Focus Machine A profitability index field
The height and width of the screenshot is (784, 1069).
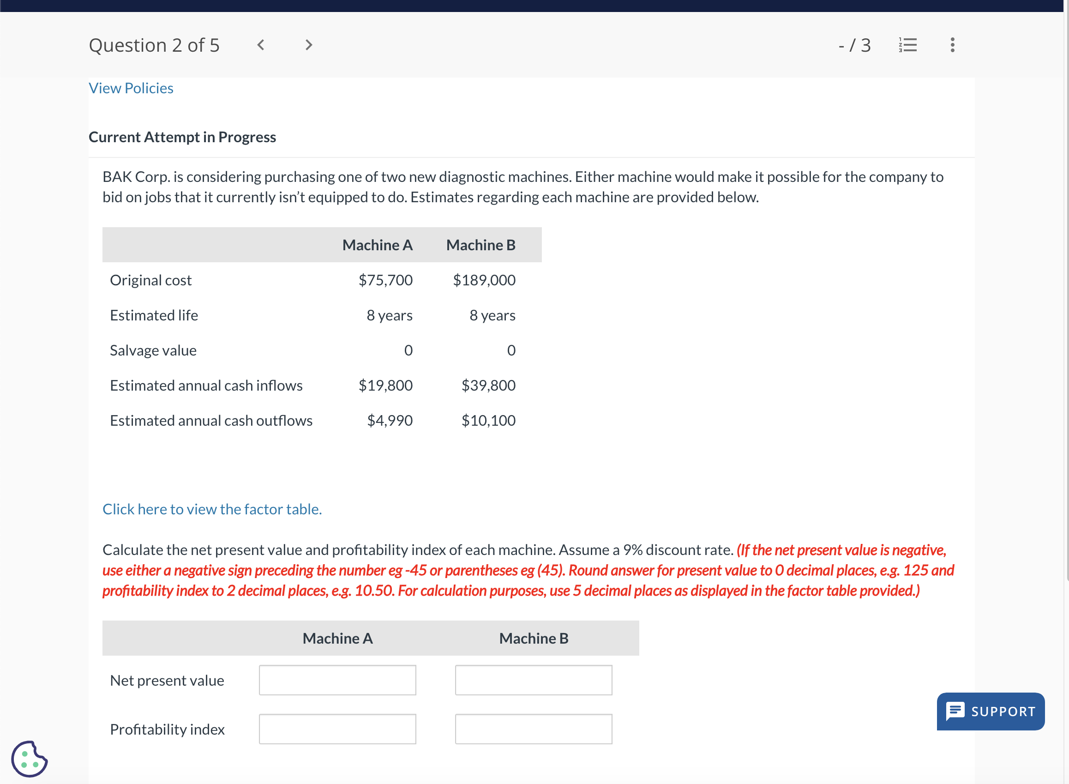[x=337, y=729]
